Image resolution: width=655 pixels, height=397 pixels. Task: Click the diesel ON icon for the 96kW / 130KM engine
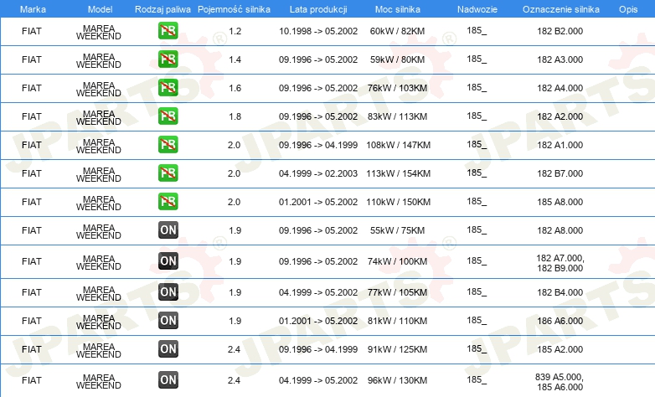coord(168,380)
